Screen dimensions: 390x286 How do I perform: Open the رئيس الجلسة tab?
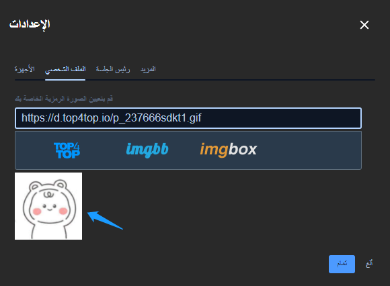[113, 69]
